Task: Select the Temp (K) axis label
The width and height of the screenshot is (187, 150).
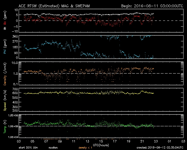Action: click(x=5, y=126)
